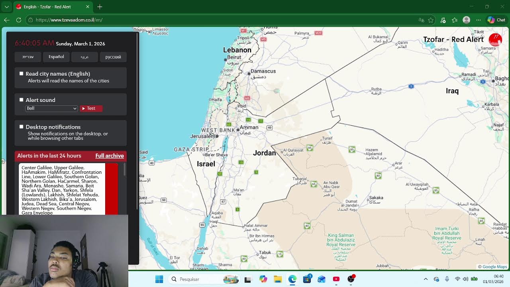Open the Windows Start menu

pos(159,279)
